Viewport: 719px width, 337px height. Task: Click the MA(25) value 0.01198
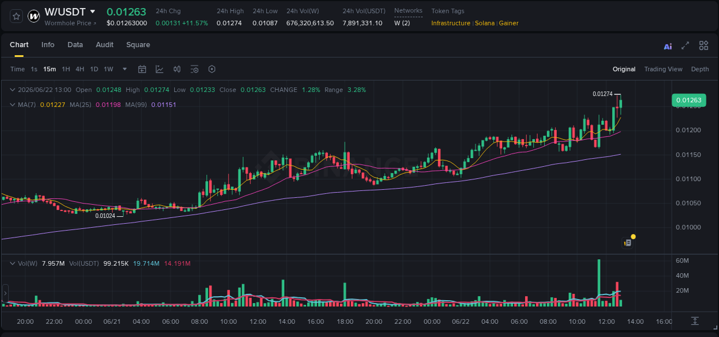coord(108,105)
